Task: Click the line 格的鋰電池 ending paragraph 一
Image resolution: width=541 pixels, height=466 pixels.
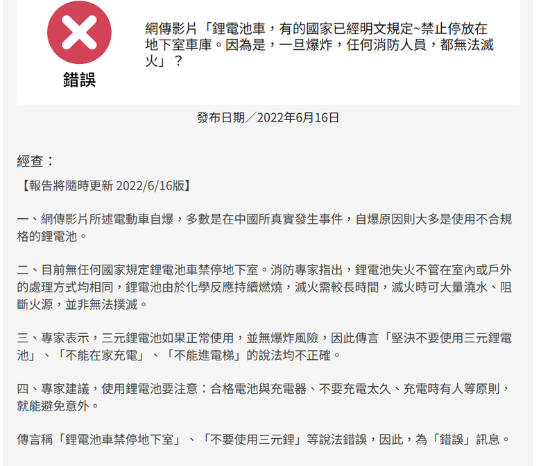Action: point(52,236)
